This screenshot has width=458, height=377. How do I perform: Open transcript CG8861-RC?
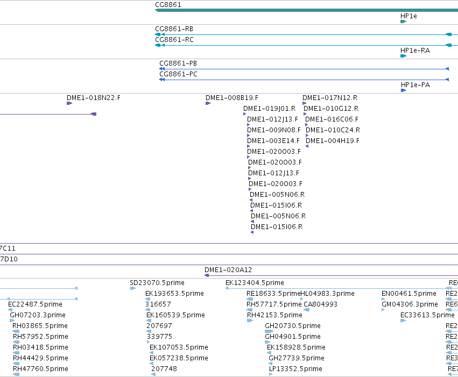point(306,45)
